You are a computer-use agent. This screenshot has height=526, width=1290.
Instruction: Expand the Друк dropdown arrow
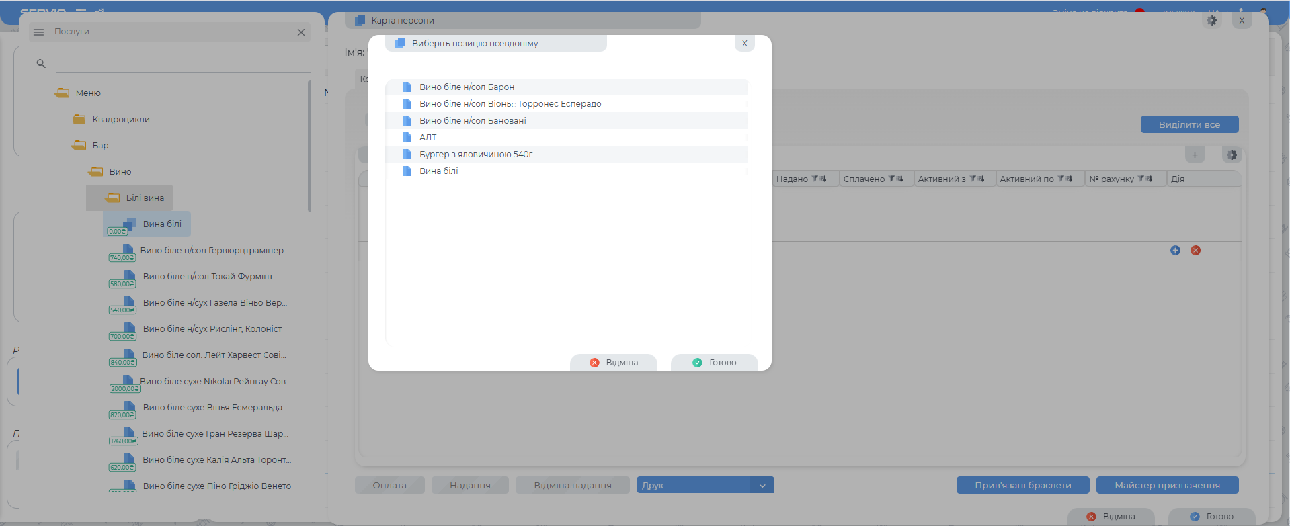(x=762, y=486)
